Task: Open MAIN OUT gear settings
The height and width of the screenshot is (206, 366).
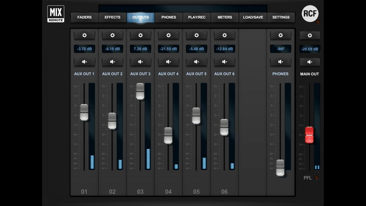Action: click(310, 36)
